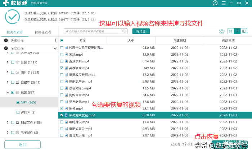Click file icon of 夏目友人帐.mp4
The height and width of the screenshot is (153, 252).
pos(66,135)
